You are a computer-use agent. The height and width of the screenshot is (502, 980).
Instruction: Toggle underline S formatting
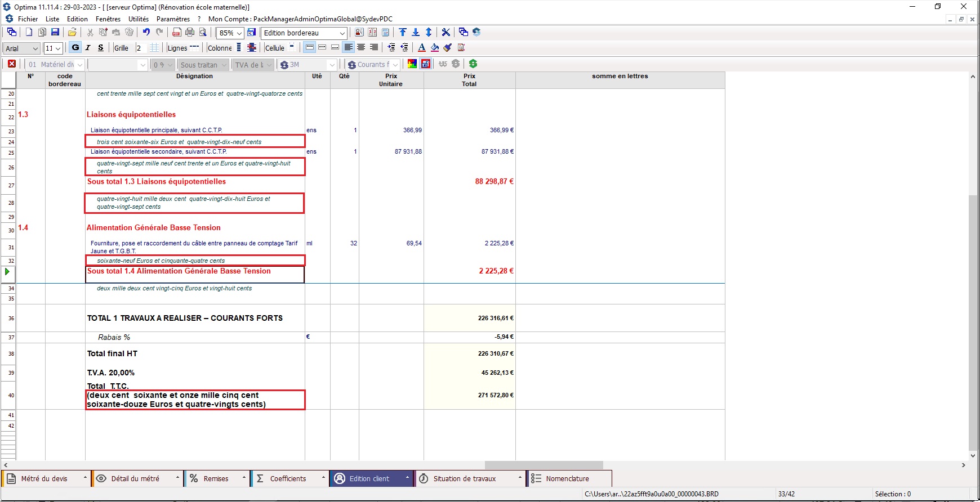pos(101,48)
